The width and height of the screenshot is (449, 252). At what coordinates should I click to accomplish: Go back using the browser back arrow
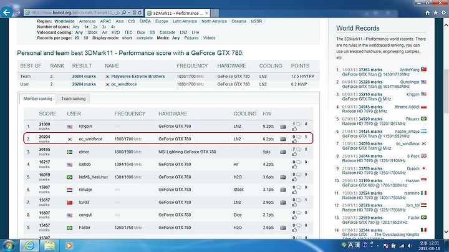coord(7,12)
